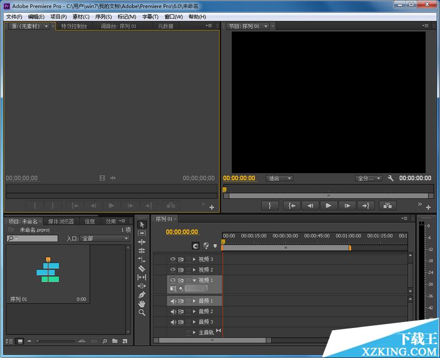Viewport: 440px width, 358px height.
Task: Select the 序列 01 thumbnail in project
Action: pyautogui.click(x=48, y=274)
